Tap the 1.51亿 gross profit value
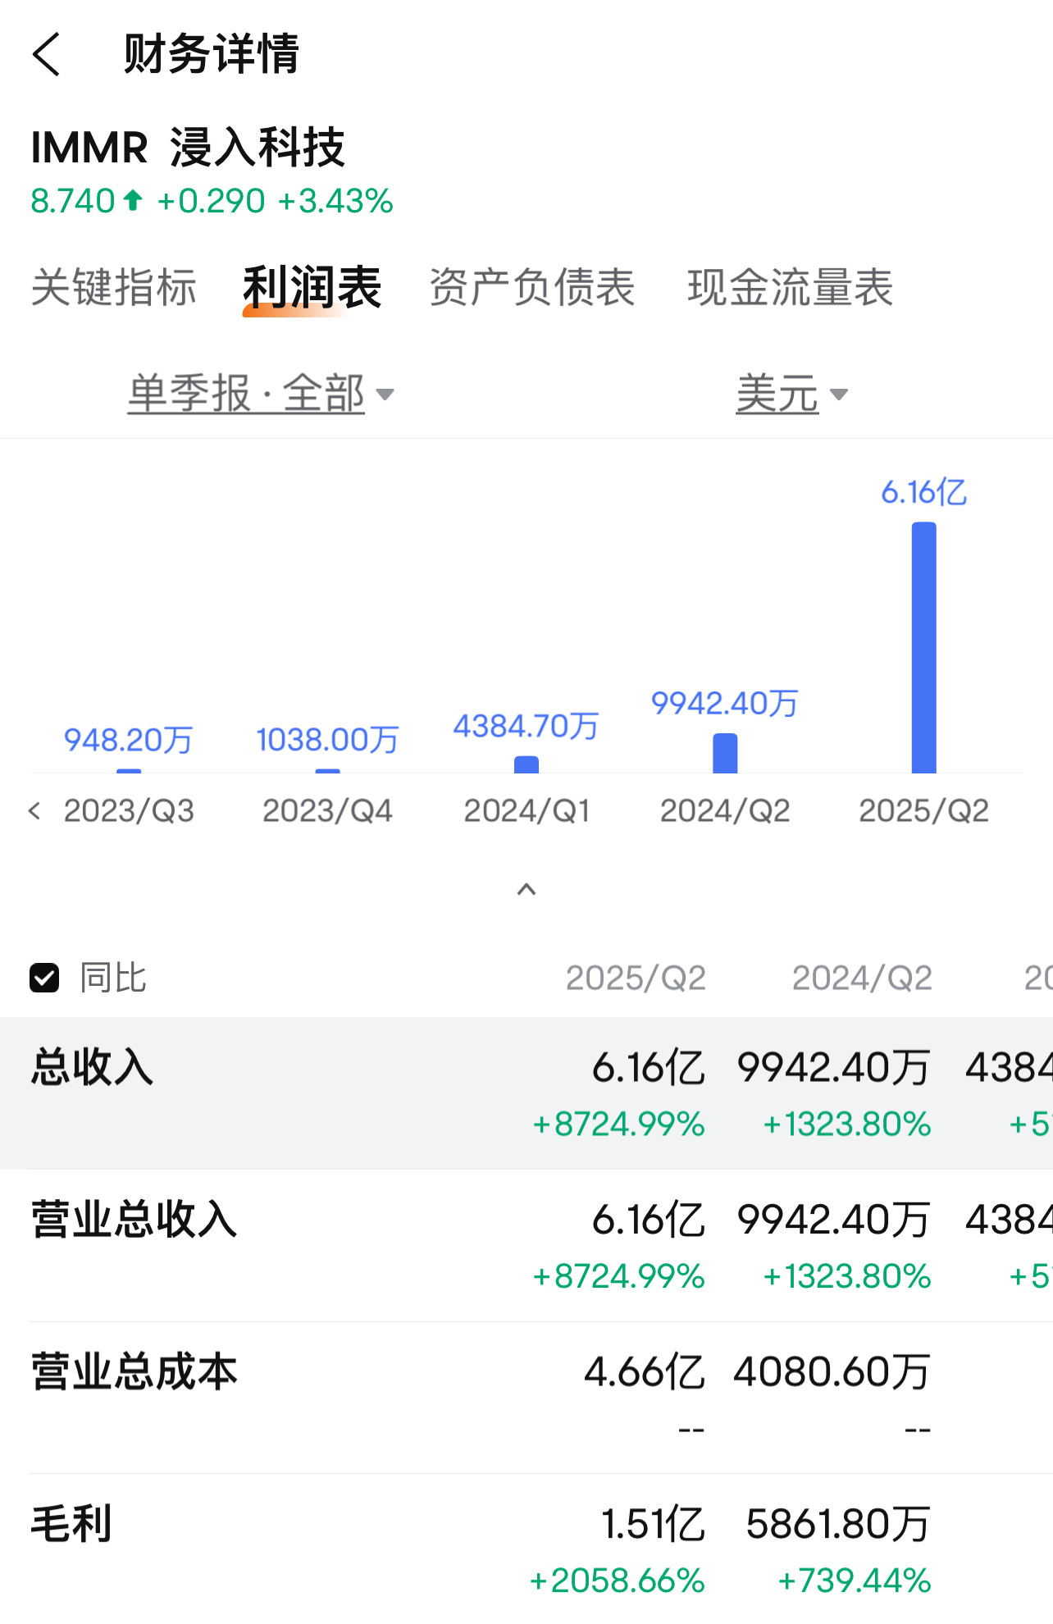Viewport: 1053px width, 1624px height. click(x=653, y=1524)
